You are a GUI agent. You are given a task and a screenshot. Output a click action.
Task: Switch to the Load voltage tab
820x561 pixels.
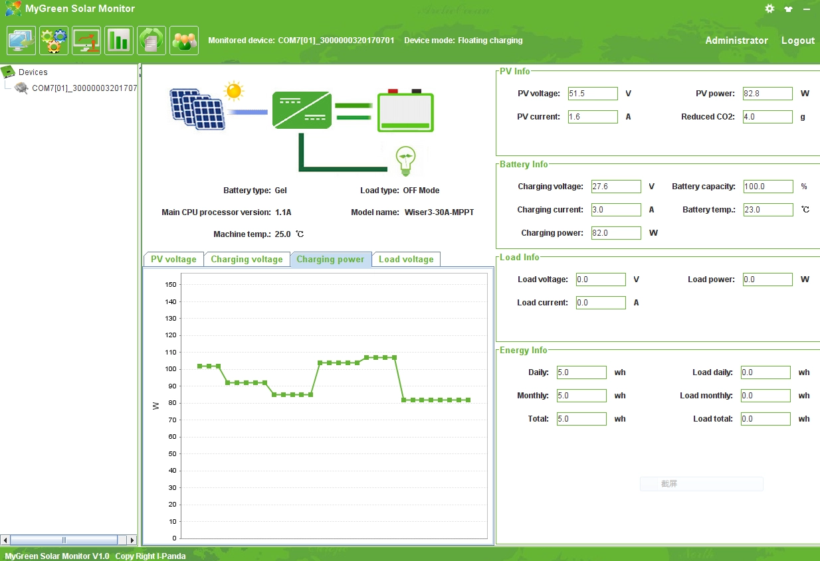[x=406, y=260]
